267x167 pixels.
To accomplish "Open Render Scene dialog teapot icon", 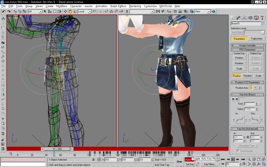I will [192, 11].
